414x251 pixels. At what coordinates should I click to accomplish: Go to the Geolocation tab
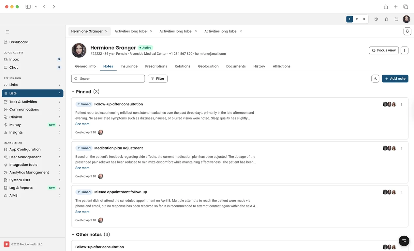click(x=208, y=66)
